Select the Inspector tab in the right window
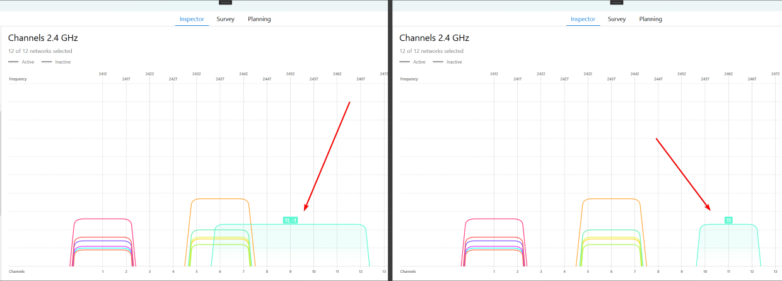782x281 pixels. 583,19
